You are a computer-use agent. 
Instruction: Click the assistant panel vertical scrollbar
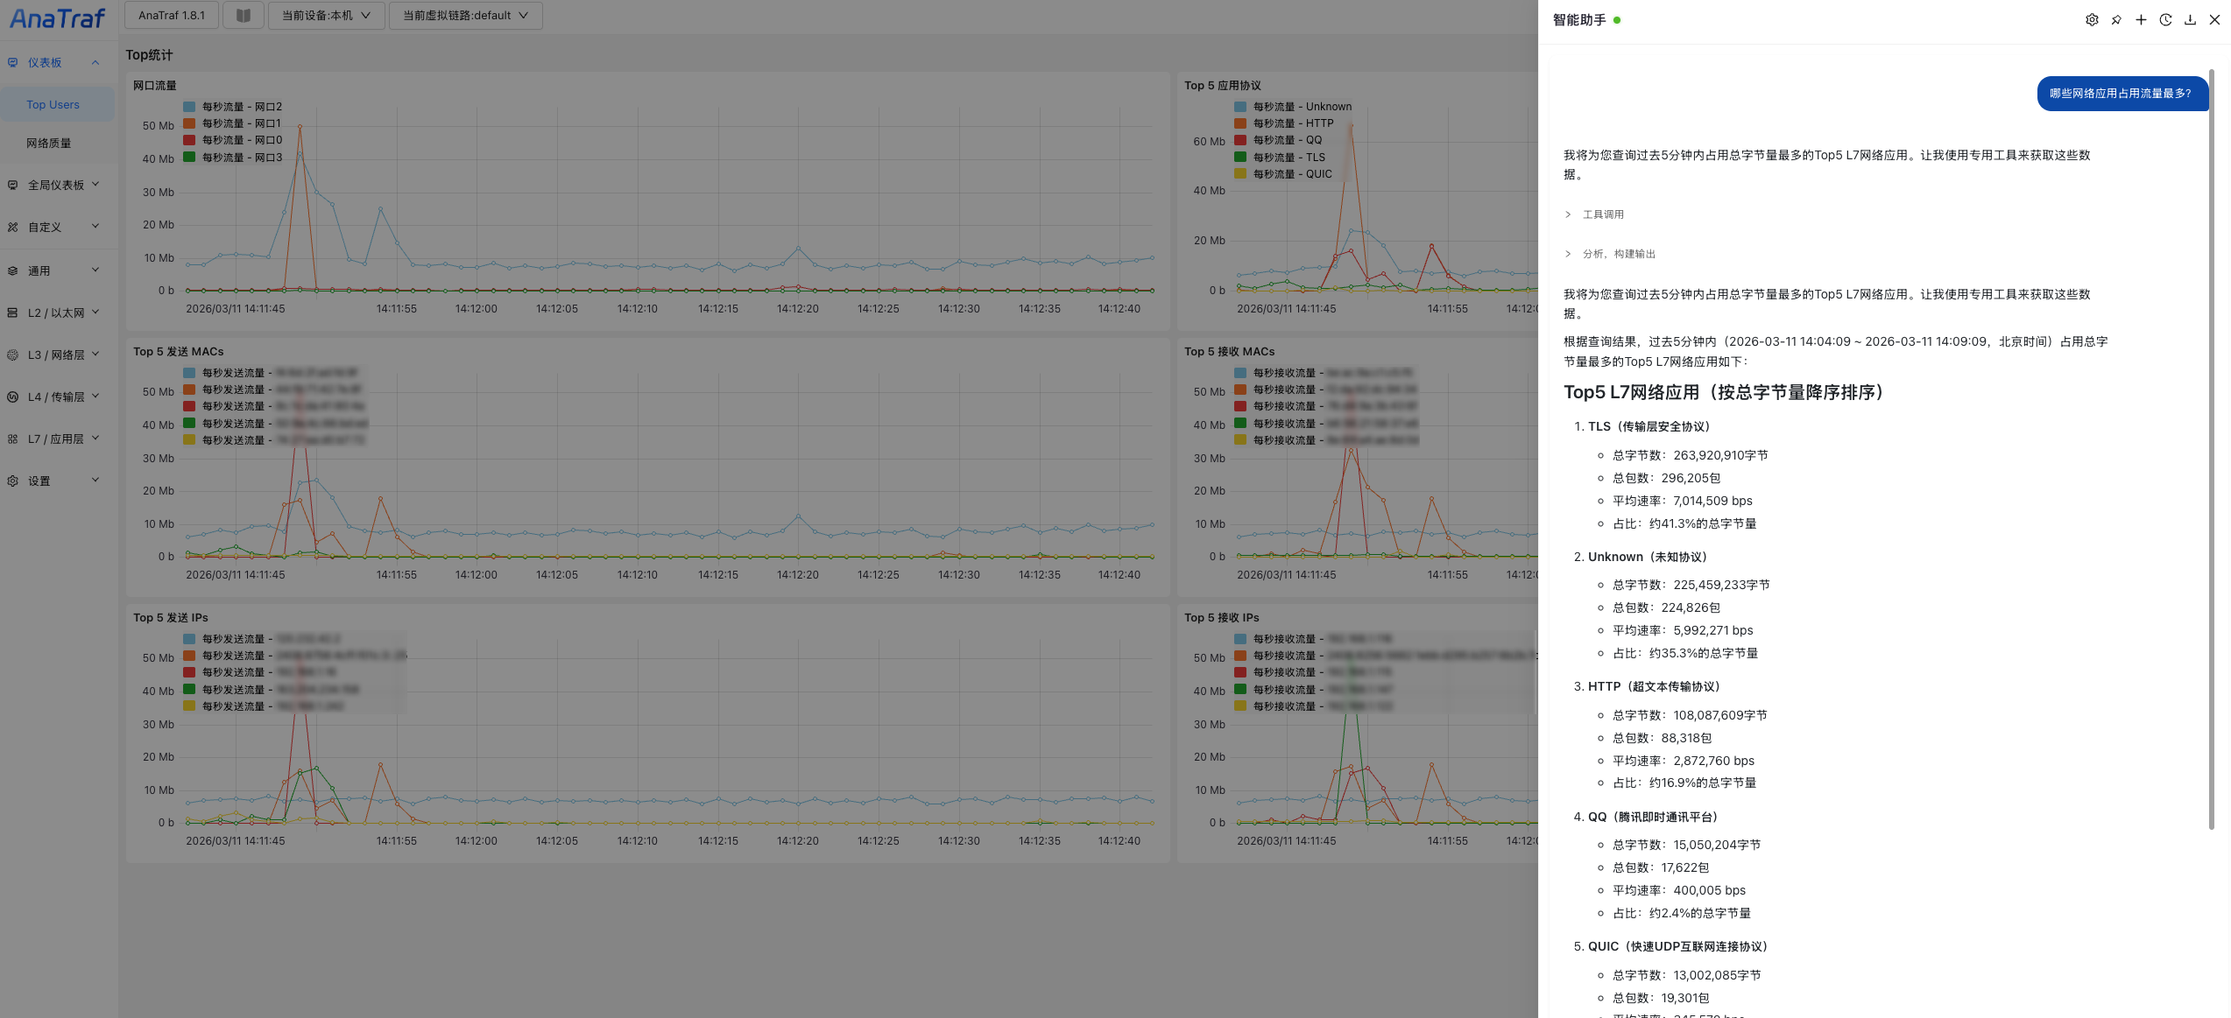coord(2211,438)
